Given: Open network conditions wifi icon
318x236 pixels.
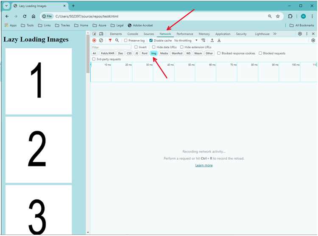Looking at the screenshot, I should click(203, 40).
